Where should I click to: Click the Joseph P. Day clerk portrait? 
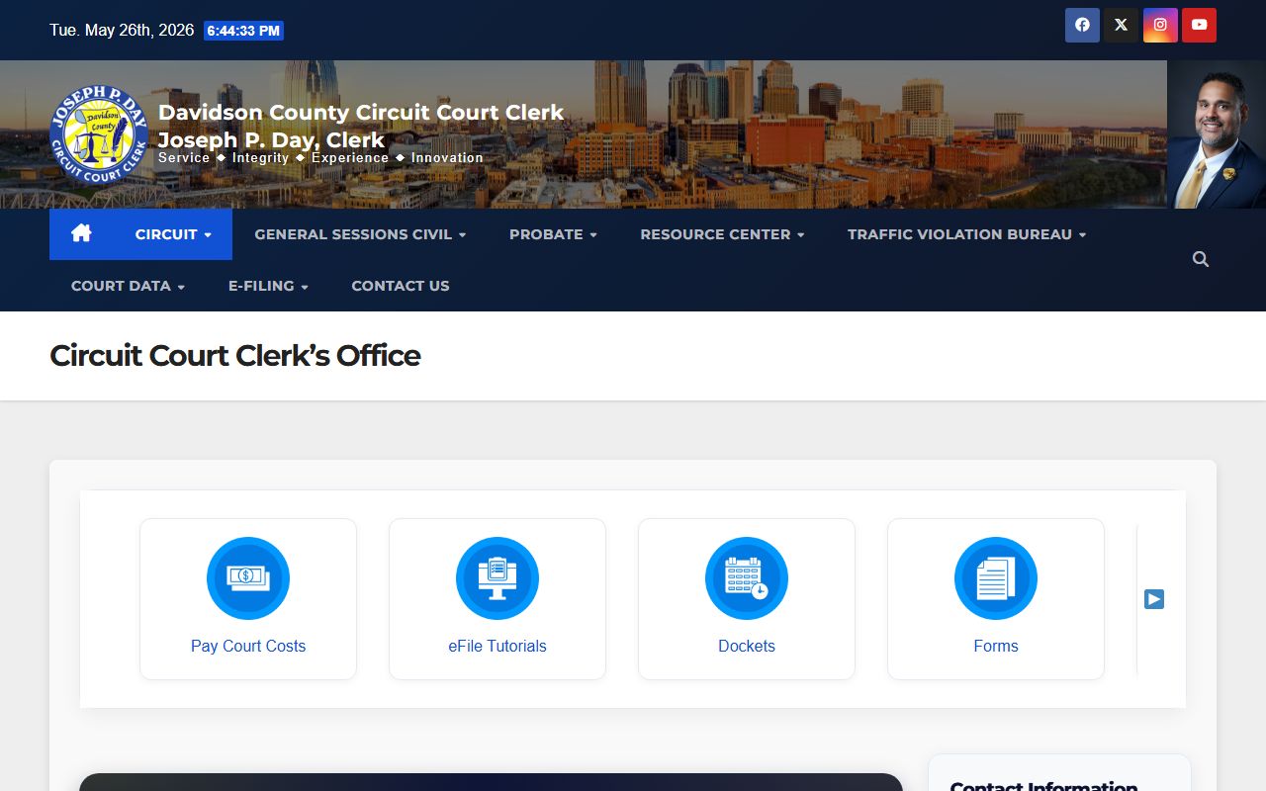click(x=1217, y=134)
